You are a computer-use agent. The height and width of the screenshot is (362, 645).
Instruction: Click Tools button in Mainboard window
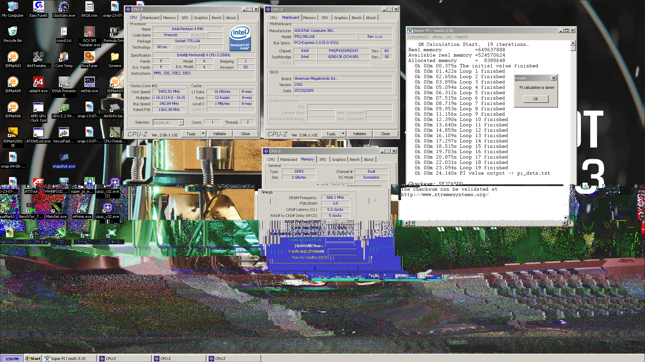[331, 134]
